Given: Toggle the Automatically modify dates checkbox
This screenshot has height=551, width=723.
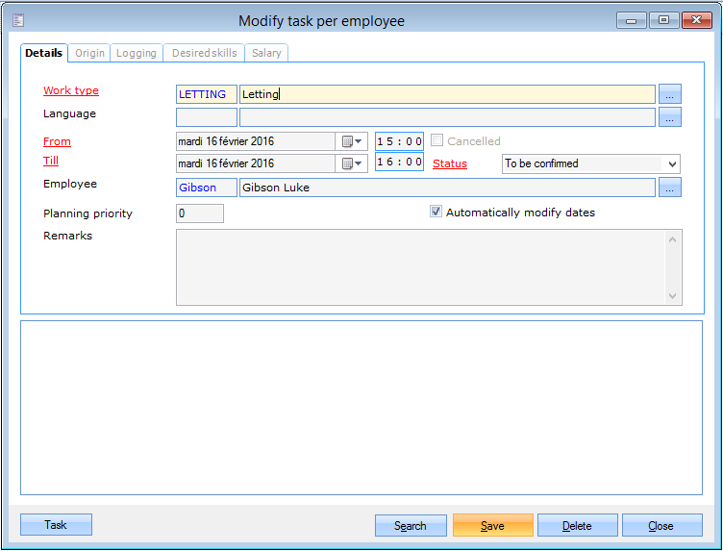Looking at the screenshot, I should coord(436,213).
